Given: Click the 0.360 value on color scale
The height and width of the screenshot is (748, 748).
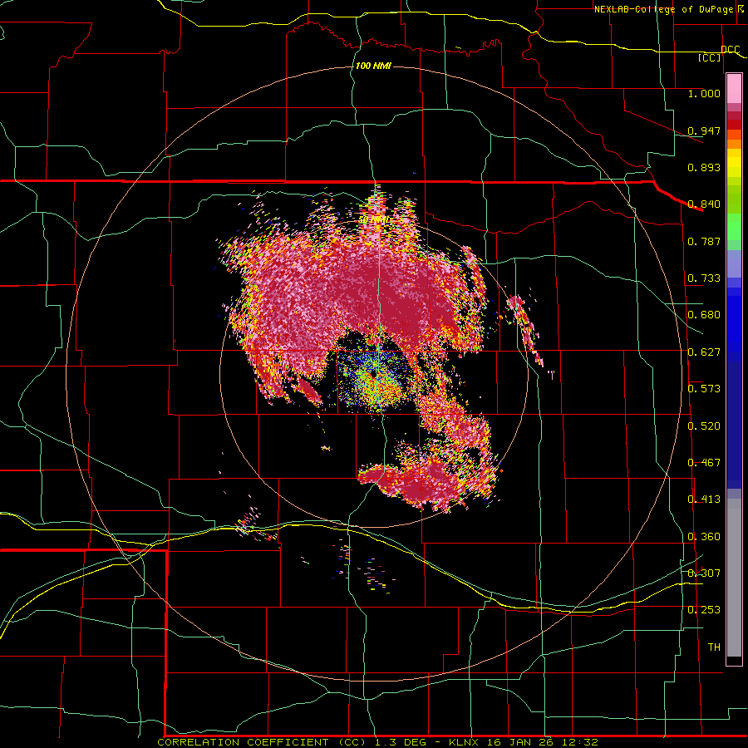Looking at the screenshot, I should click(x=704, y=537).
